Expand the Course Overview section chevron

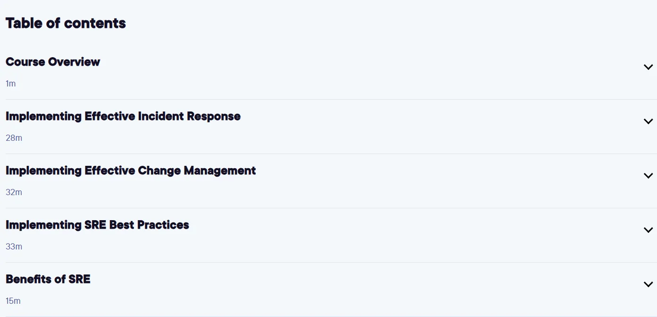click(x=648, y=67)
